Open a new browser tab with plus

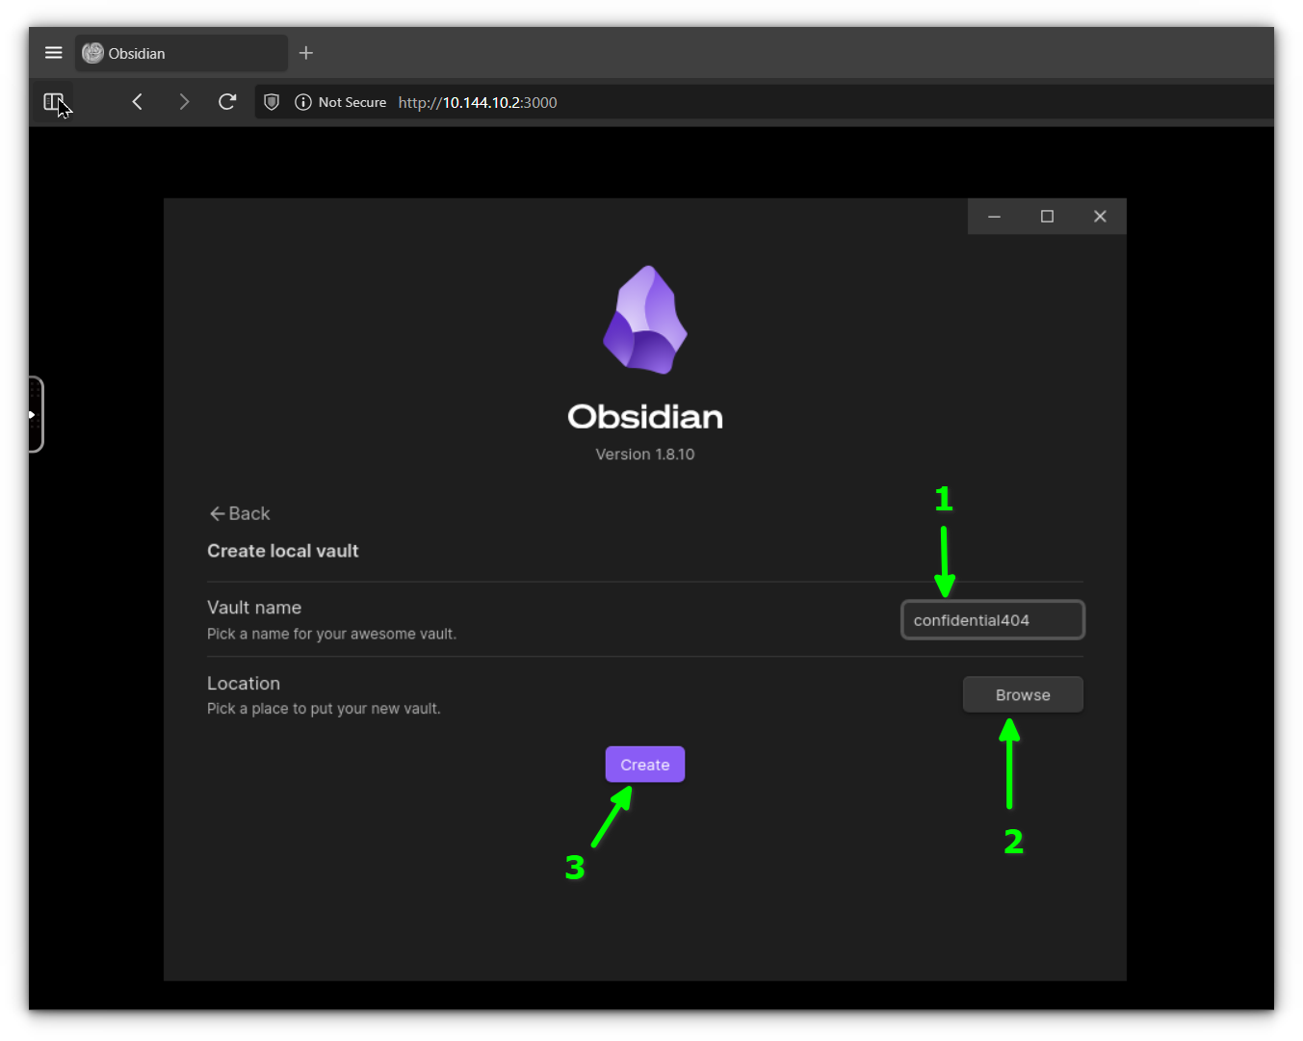[306, 53]
